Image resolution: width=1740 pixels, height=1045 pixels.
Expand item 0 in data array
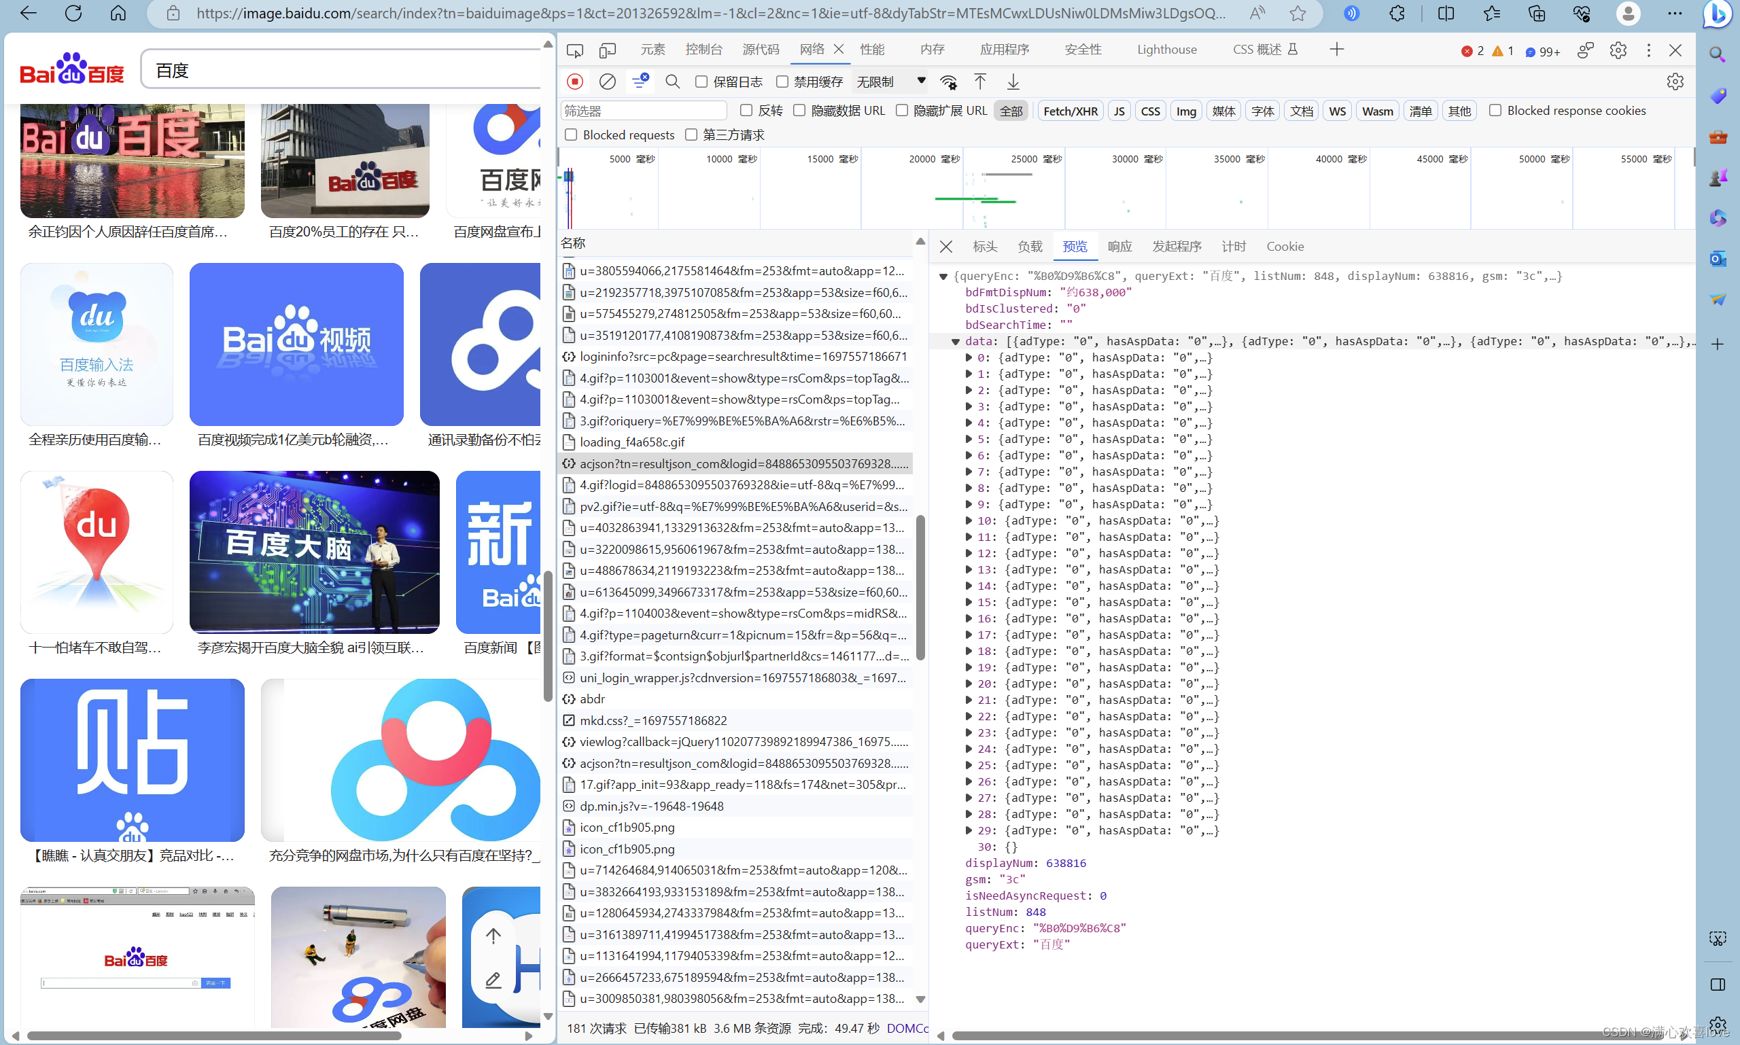pos(969,357)
